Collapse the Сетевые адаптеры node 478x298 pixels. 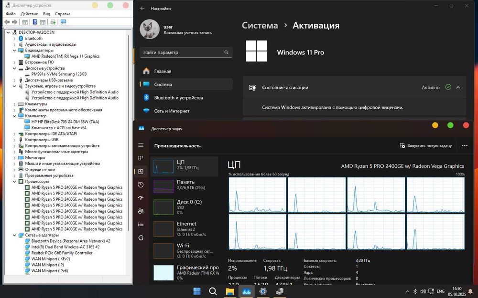(14, 235)
